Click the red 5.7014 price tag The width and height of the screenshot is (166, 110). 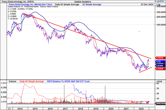tap(160, 58)
